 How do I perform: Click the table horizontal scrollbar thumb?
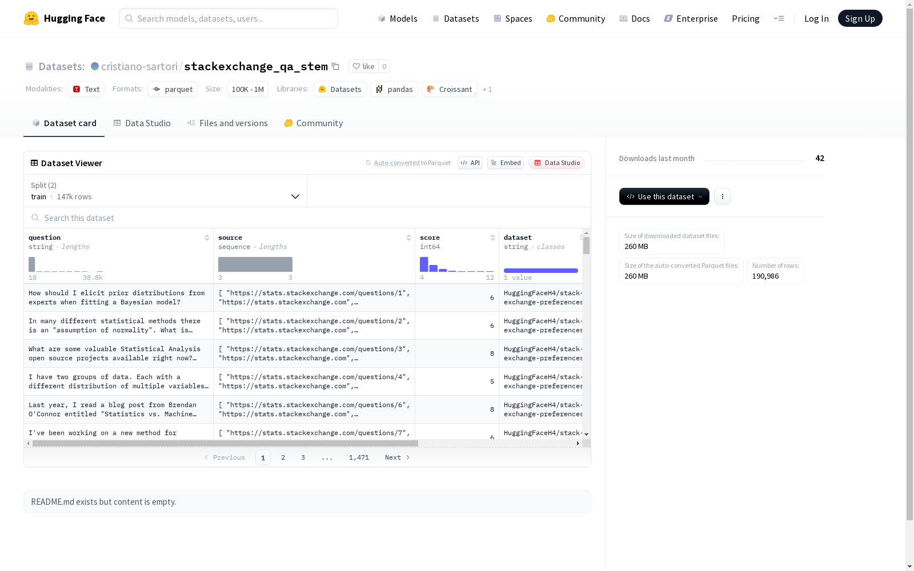point(225,443)
